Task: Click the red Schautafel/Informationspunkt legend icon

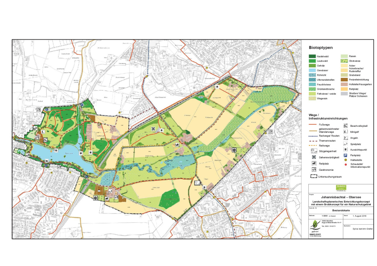Action: (x=346, y=165)
